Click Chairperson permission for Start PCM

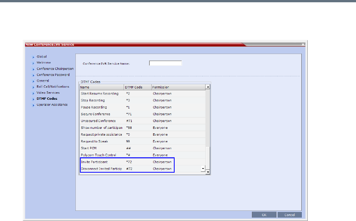click(x=162, y=148)
